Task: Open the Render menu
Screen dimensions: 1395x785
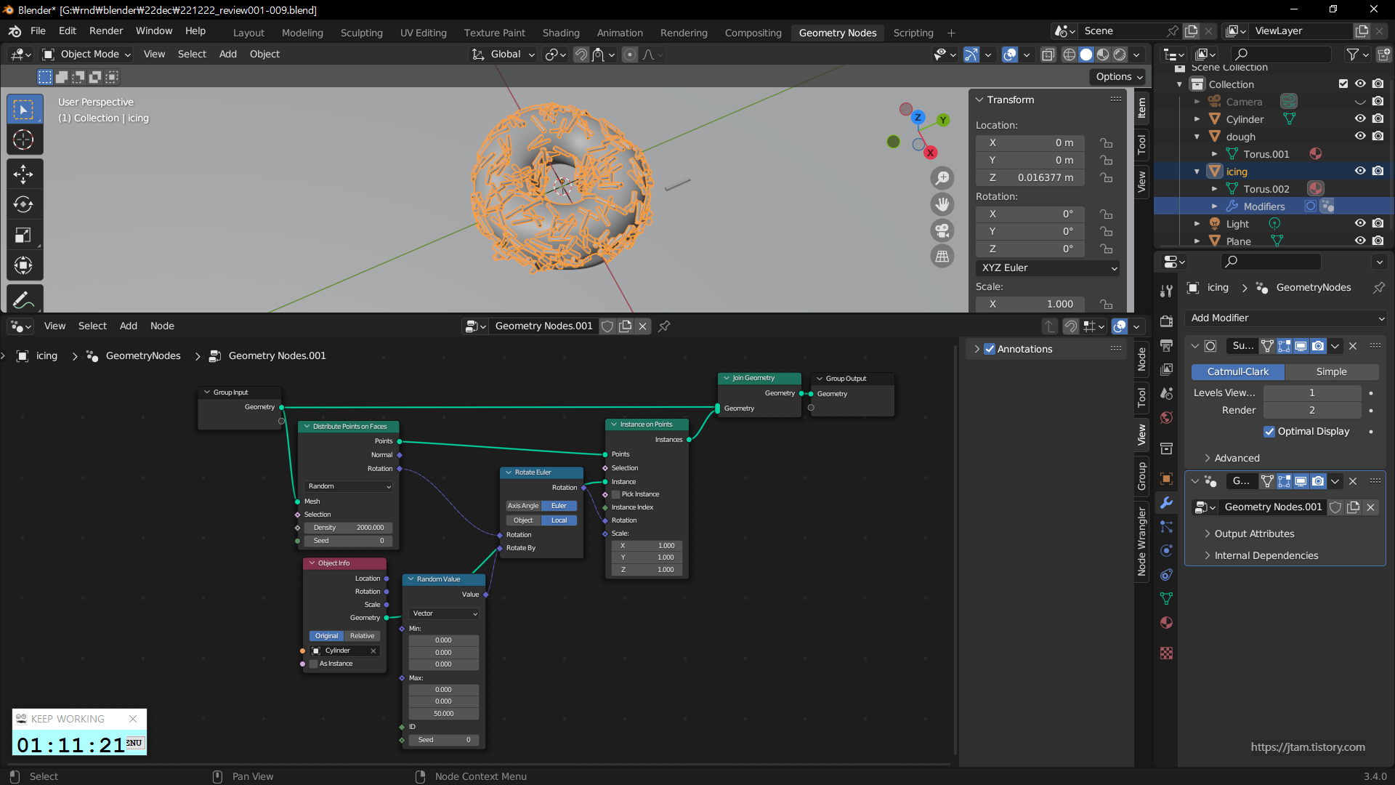Action: pos(106,31)
